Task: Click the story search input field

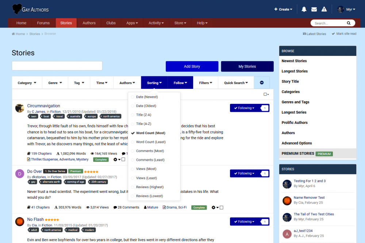Action: pos(57,66)
